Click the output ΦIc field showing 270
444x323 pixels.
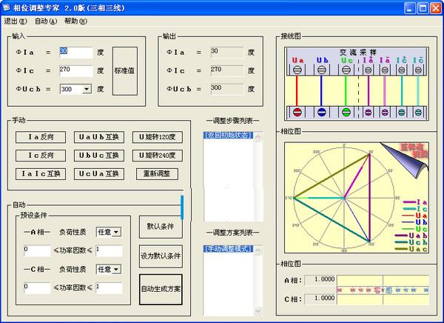tap(227, 71)
